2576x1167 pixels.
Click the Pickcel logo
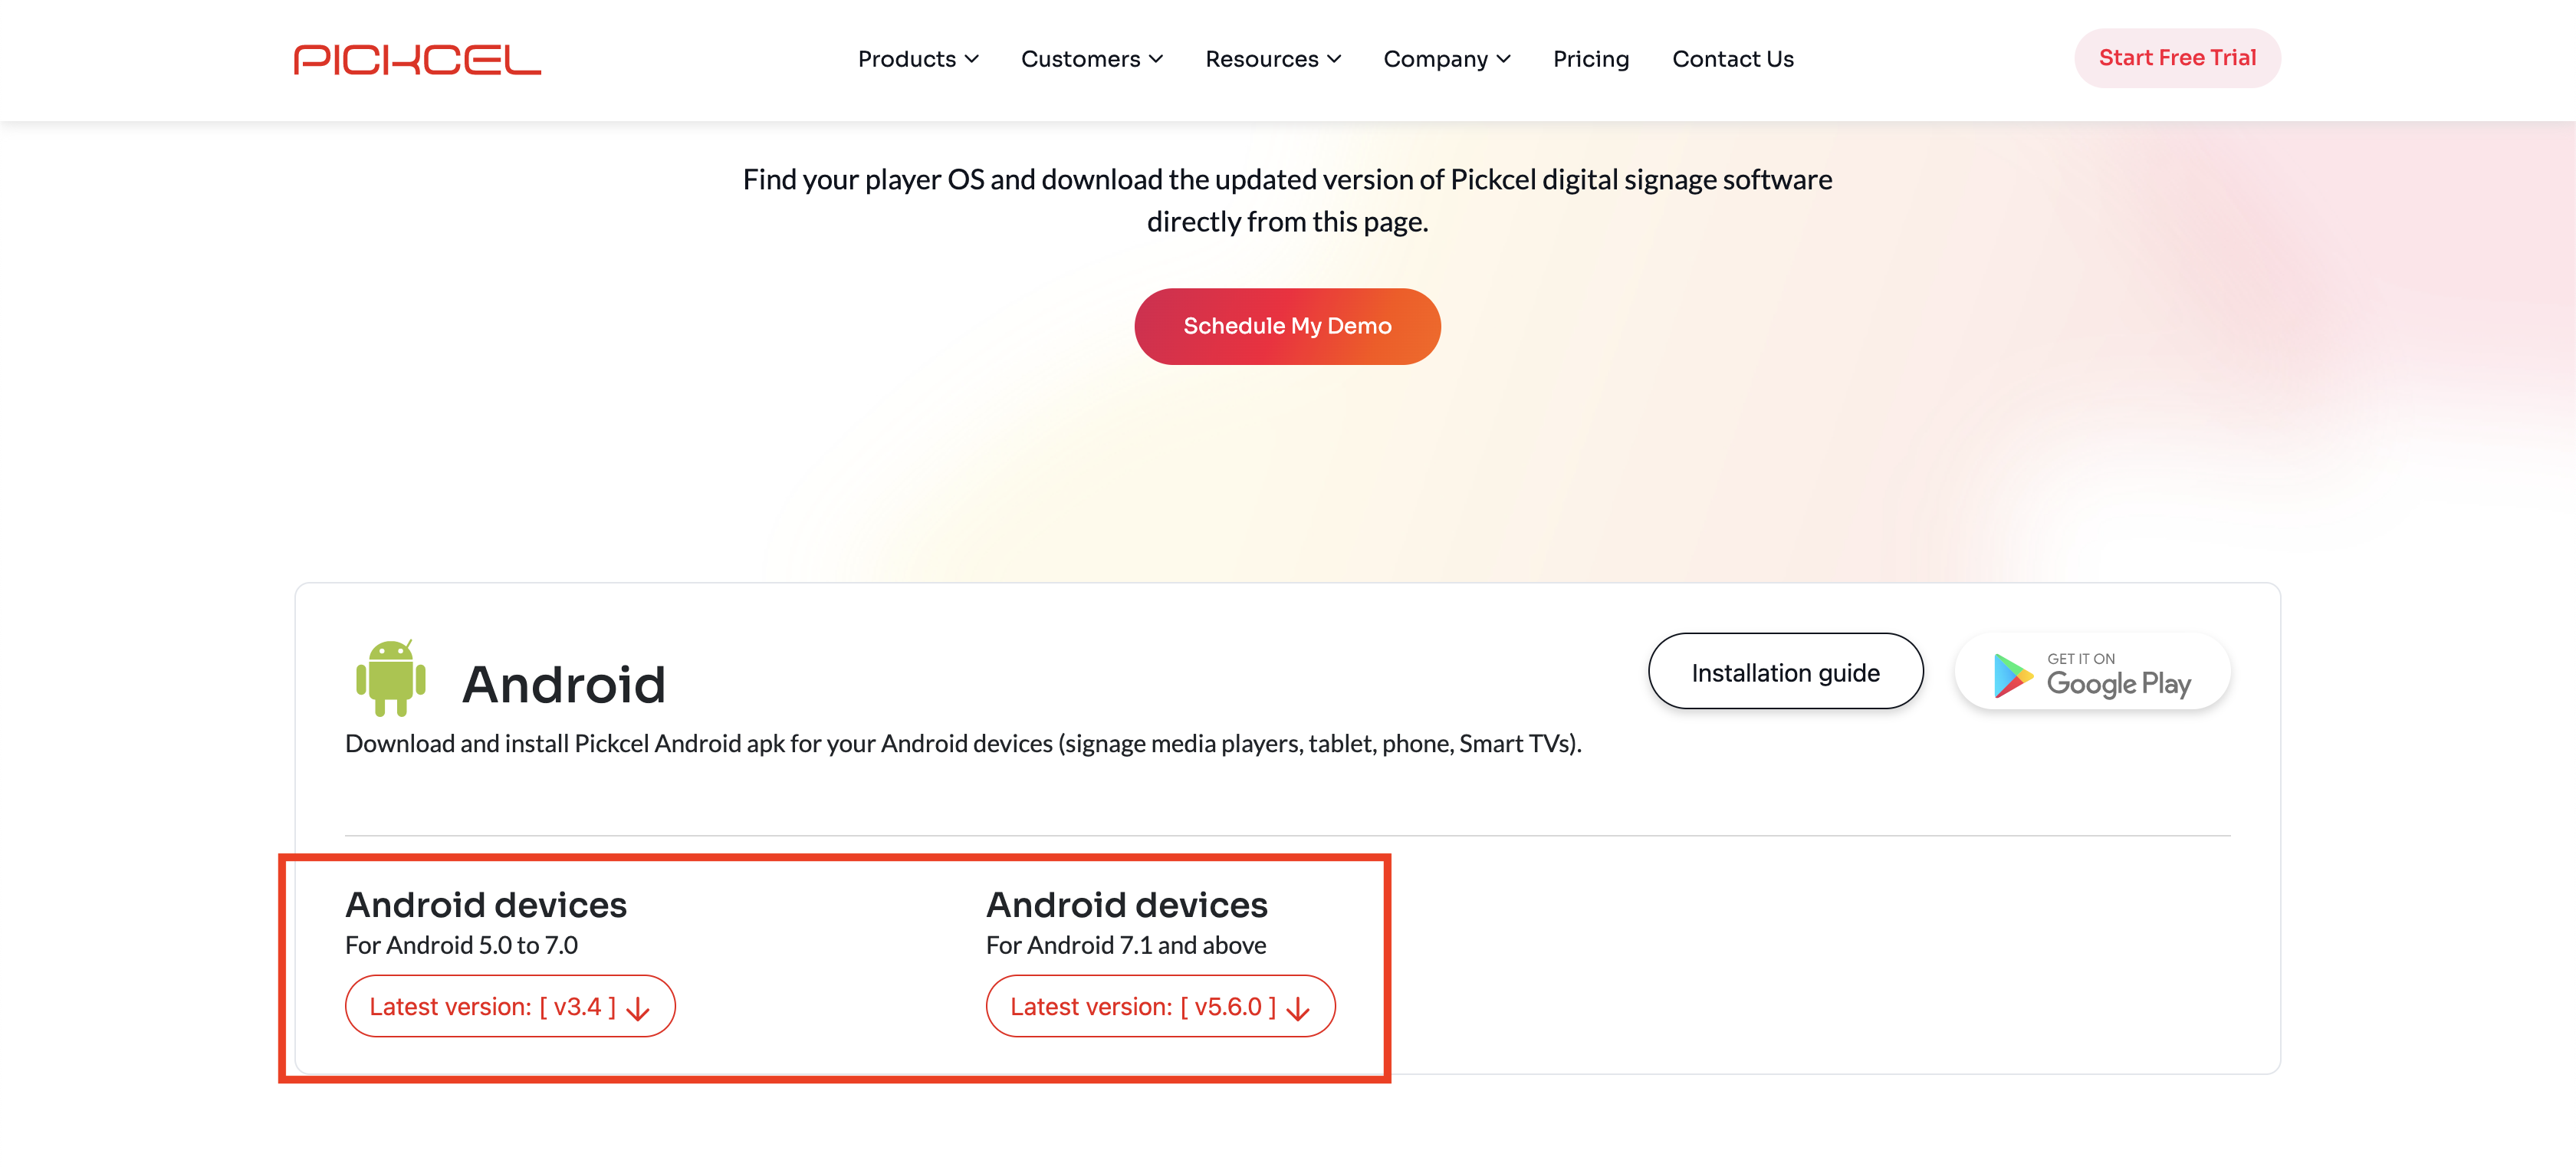(417, 60)
